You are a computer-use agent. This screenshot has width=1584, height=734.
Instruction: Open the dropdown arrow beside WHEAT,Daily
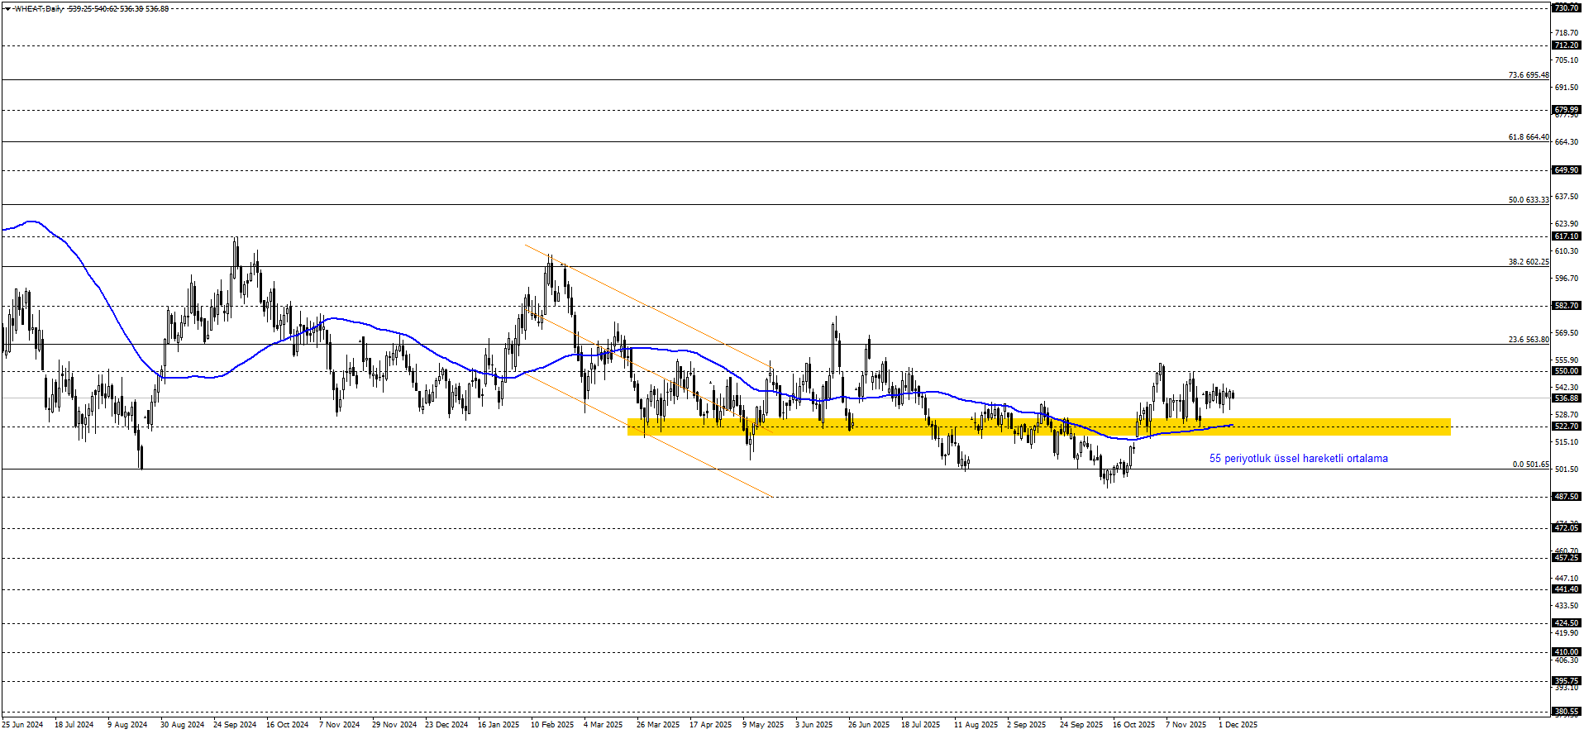[x=7, y=9]
